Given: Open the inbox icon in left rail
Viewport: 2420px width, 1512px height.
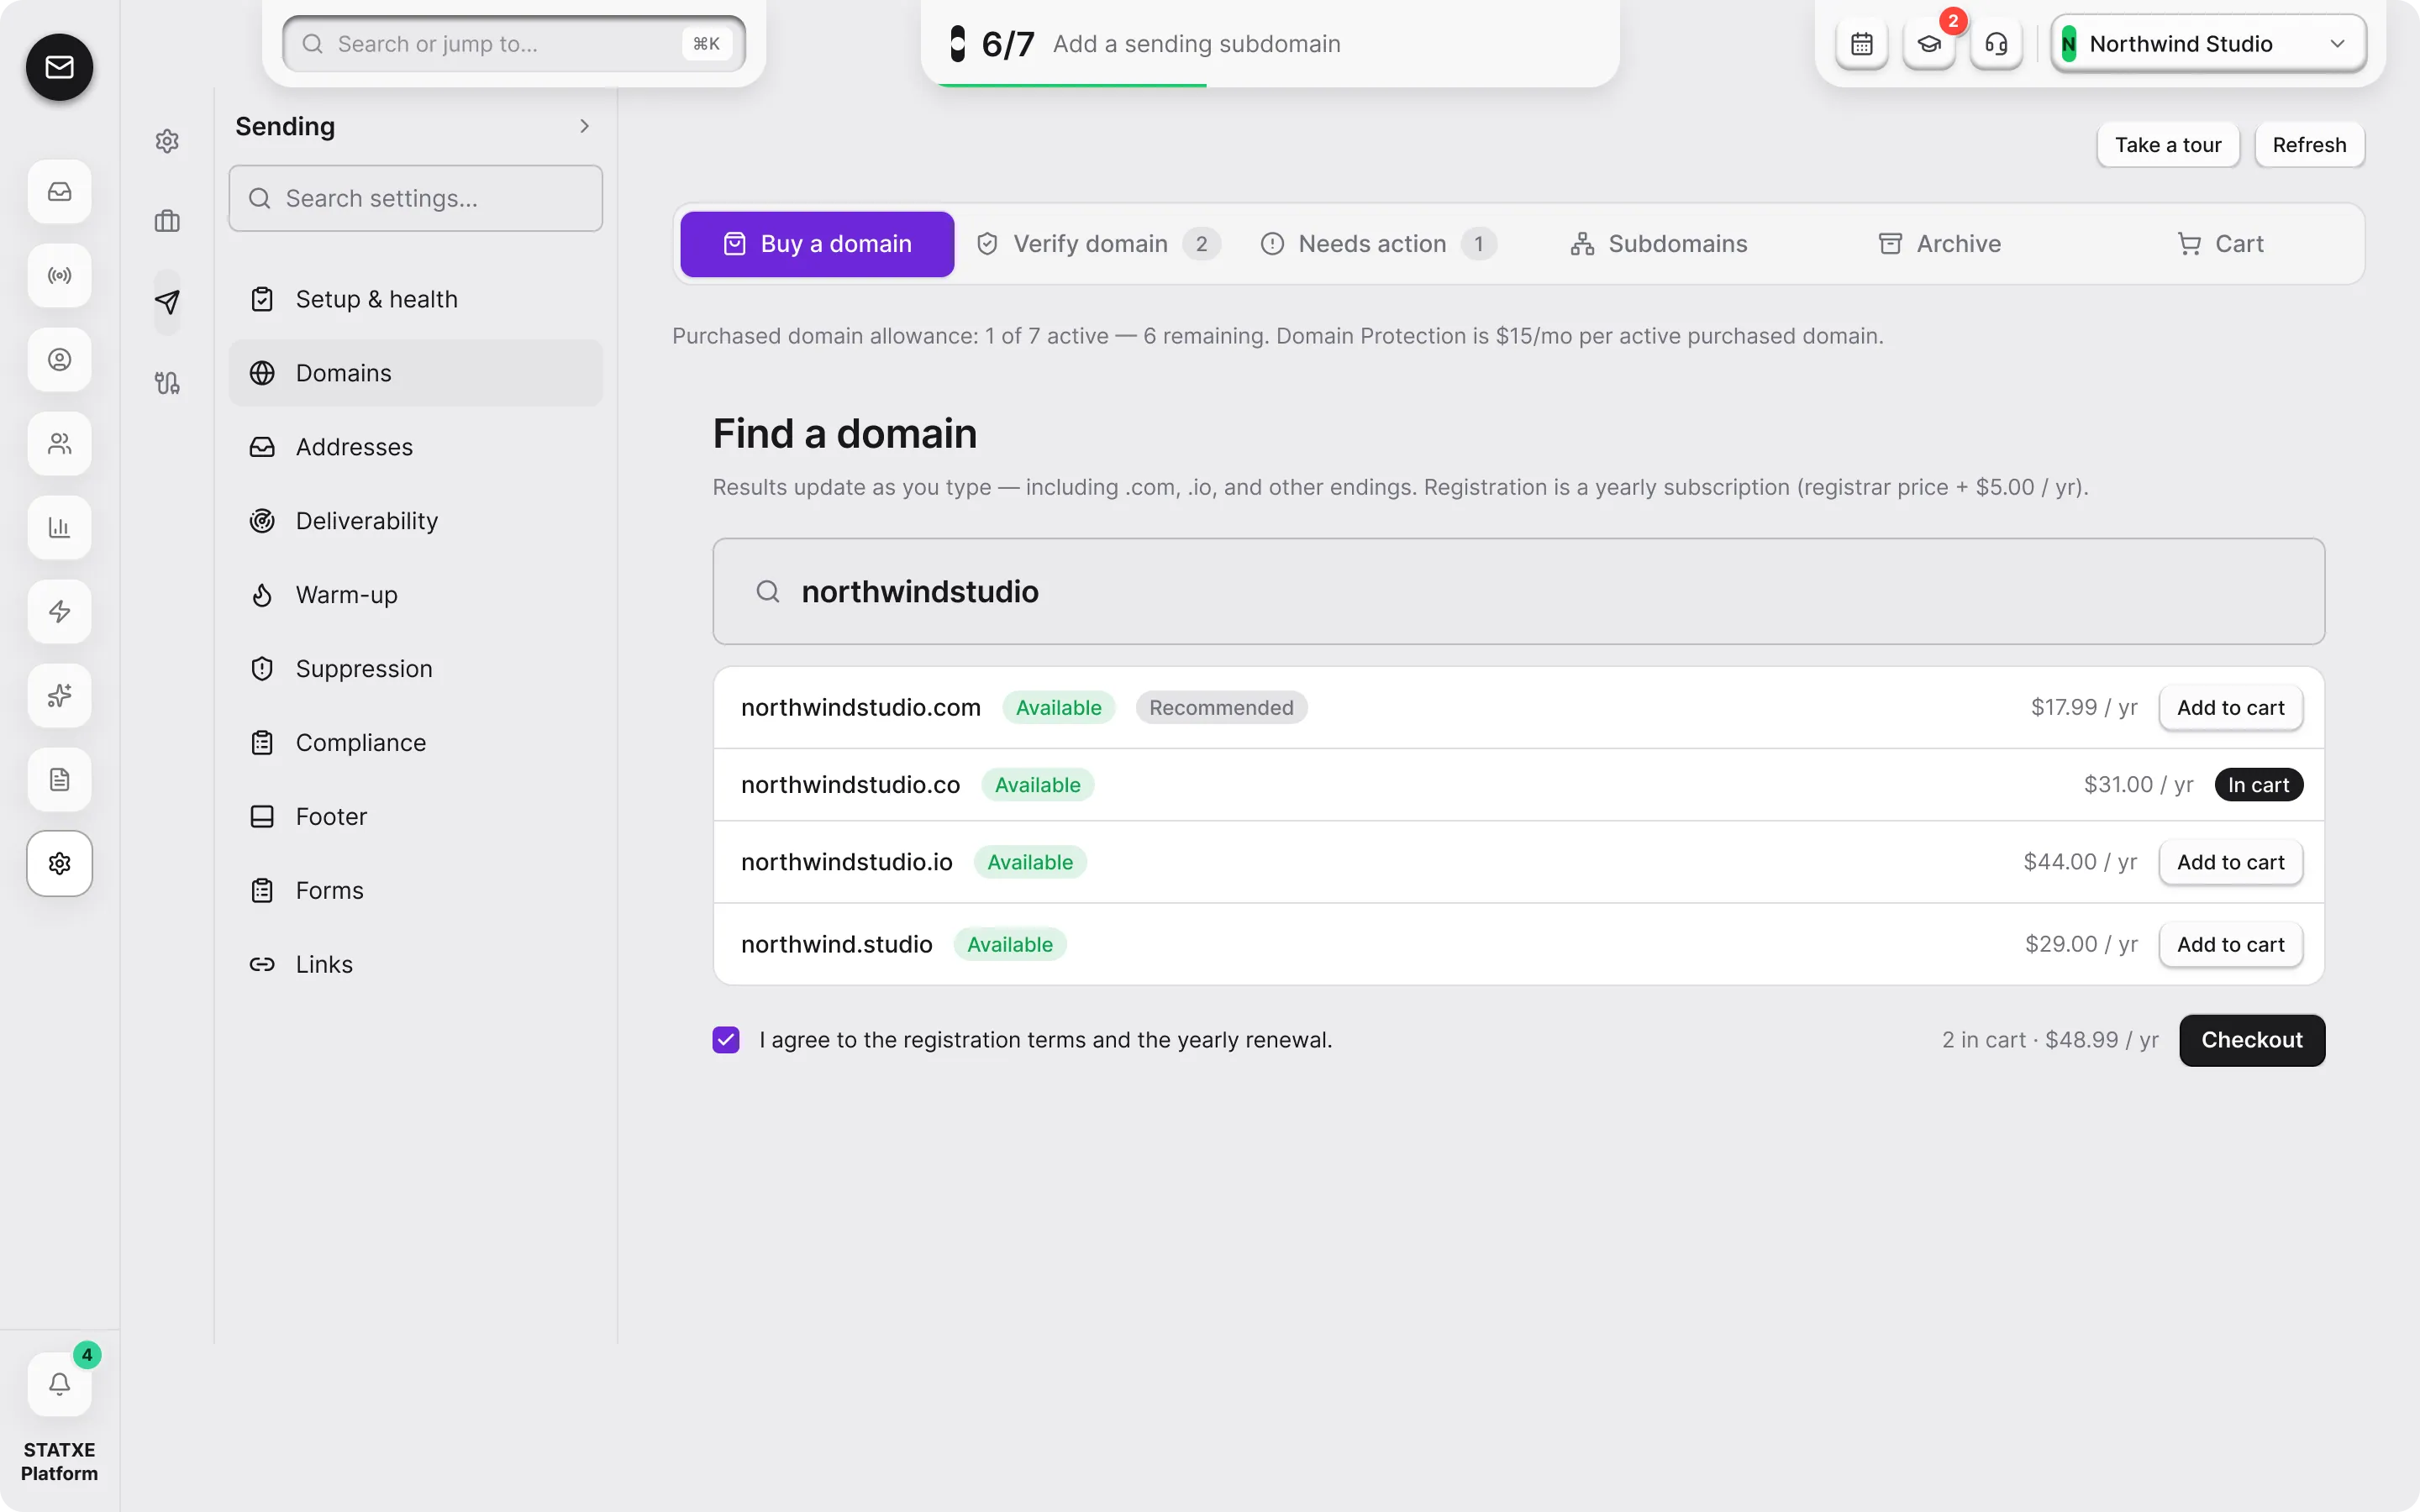Looking at the screenshot, I should point(59,191).
